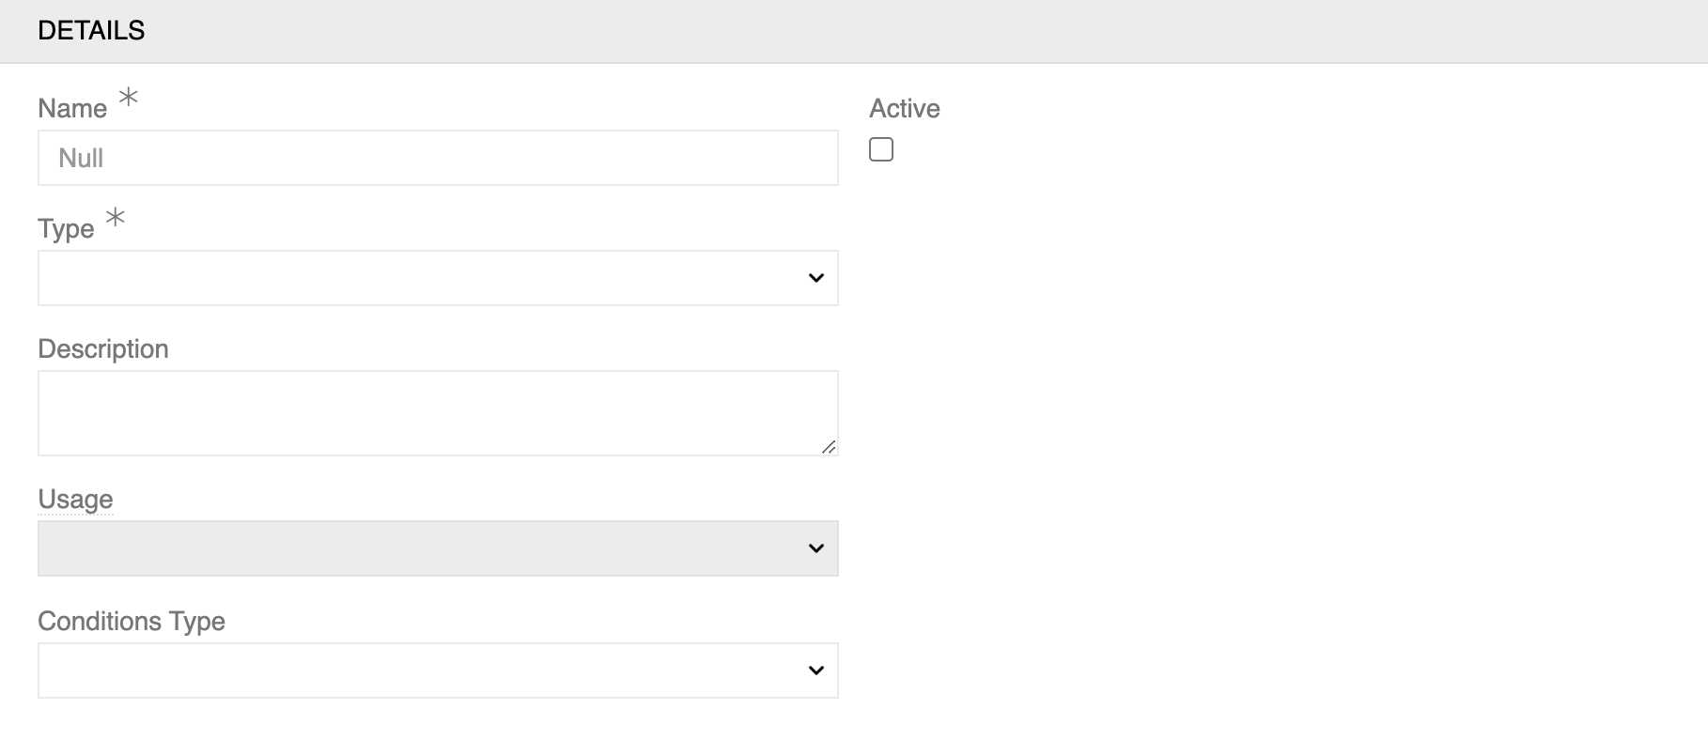
Task: Click the required asterisk beside Name
Action: click(127, 98)
